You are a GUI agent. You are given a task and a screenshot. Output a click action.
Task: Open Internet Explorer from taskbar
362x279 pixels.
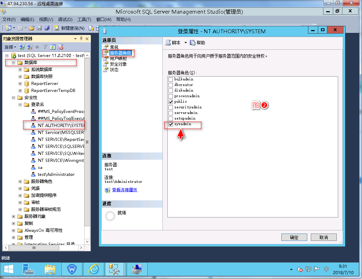[x=94, y=269]
